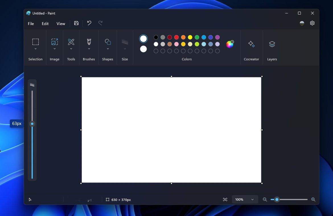Pick the dark red color swatch

pos(169,37)
